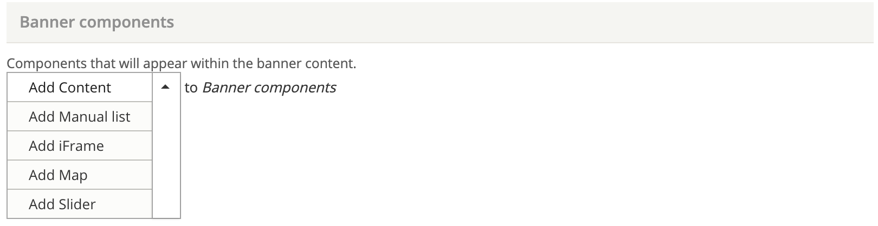Click the italic Banner components label
878x226 pixels.
pyautogui.click(x=269, y=88)
